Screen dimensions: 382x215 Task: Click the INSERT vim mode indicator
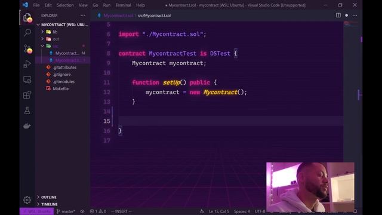point(121,211)
